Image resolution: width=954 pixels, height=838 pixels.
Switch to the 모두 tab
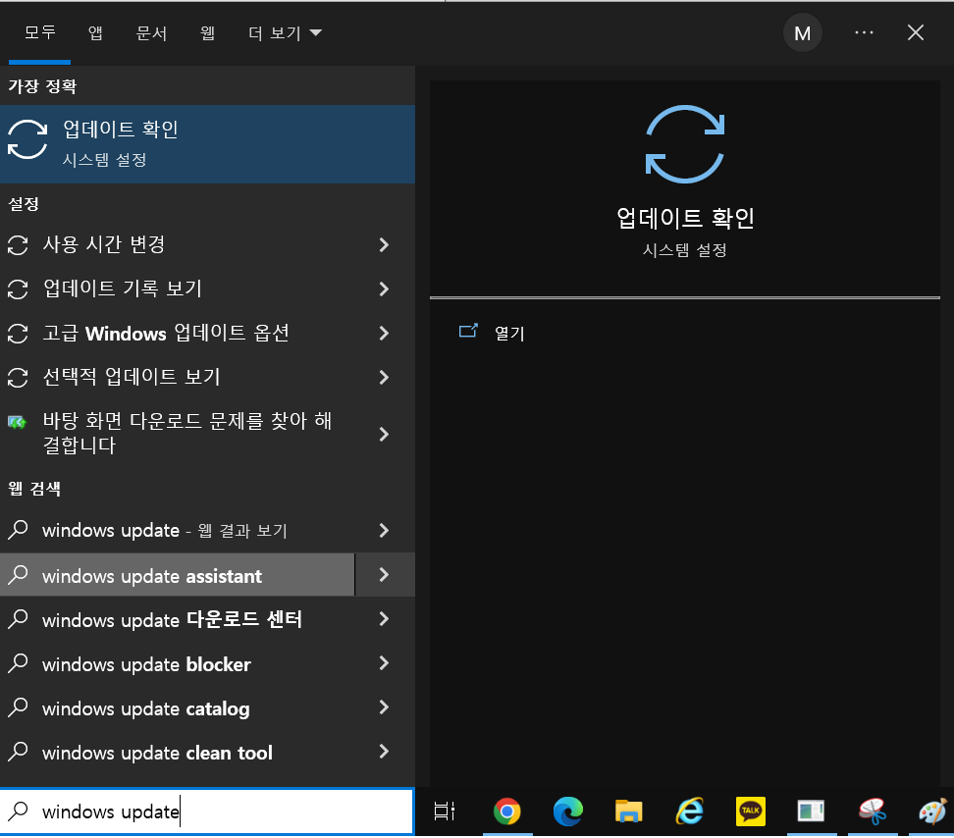(x=39, y=32)
